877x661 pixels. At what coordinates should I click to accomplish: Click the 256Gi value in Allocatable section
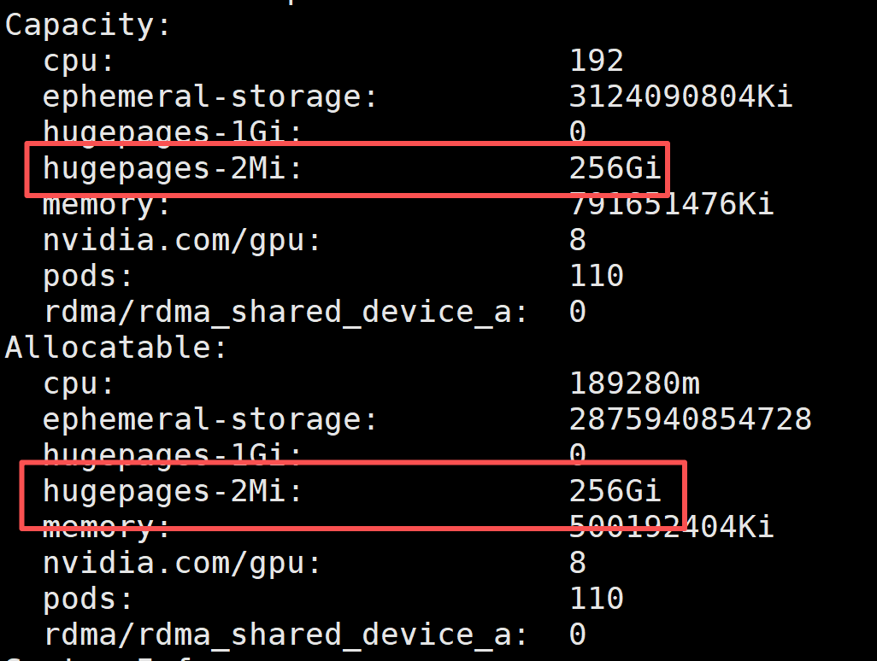[x=615, y=491]
